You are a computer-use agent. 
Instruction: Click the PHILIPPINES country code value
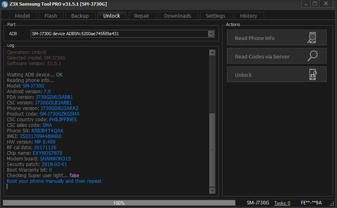(63, 120)
